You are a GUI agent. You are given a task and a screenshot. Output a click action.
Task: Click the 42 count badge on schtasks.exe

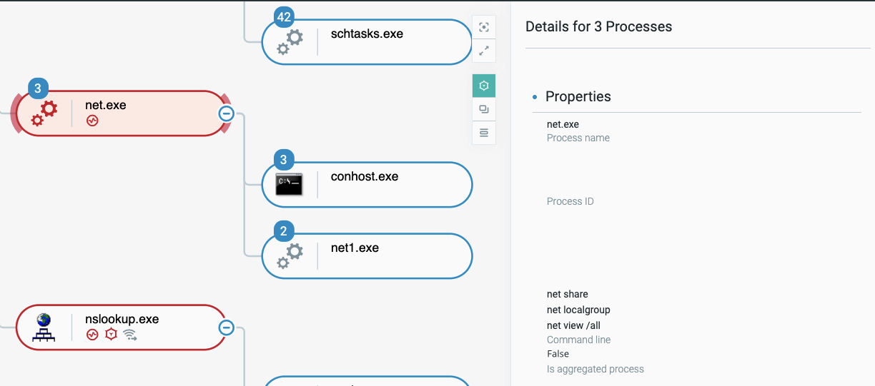tap(284, 18)
